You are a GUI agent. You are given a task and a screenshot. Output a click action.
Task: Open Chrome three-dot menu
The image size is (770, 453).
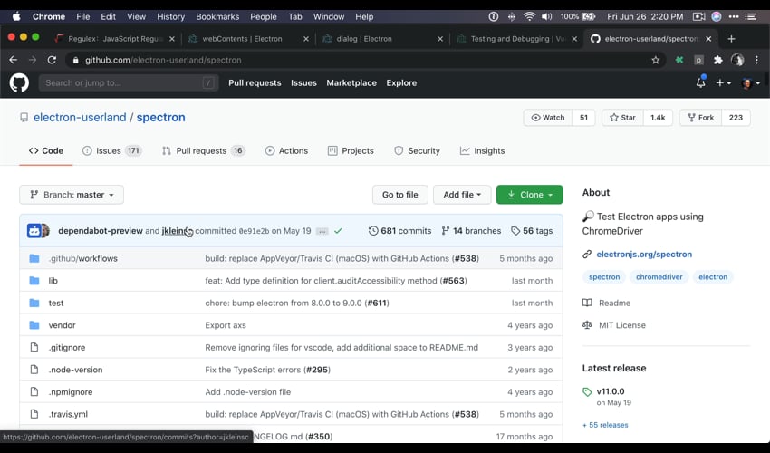(x=756, y=60)
